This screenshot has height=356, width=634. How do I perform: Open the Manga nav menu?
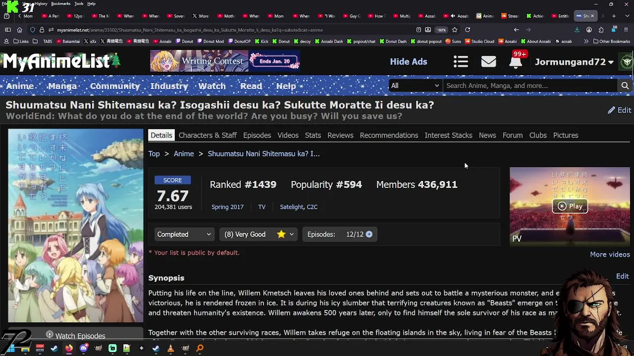tap(62, 86)
